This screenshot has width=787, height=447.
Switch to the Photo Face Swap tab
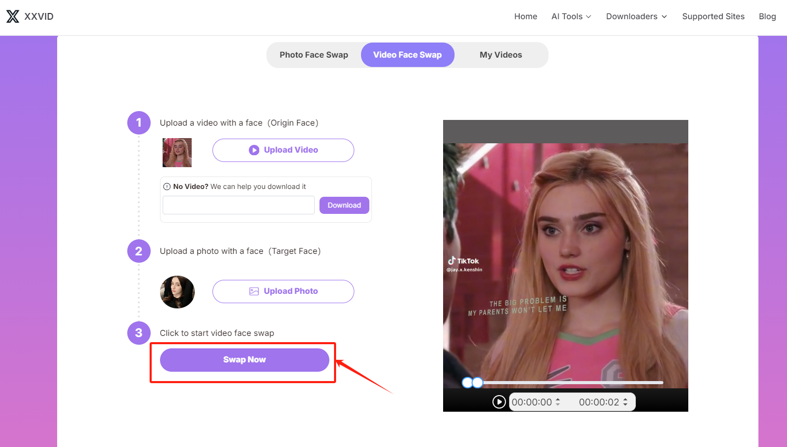314,55
